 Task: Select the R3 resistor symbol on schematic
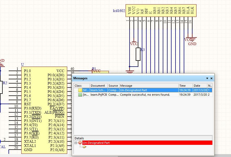pos(138,54)
